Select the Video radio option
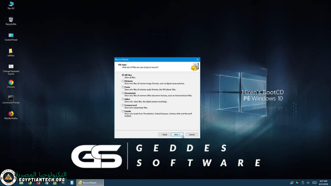Viewport: 331px width, 186px height. point(123,99)
